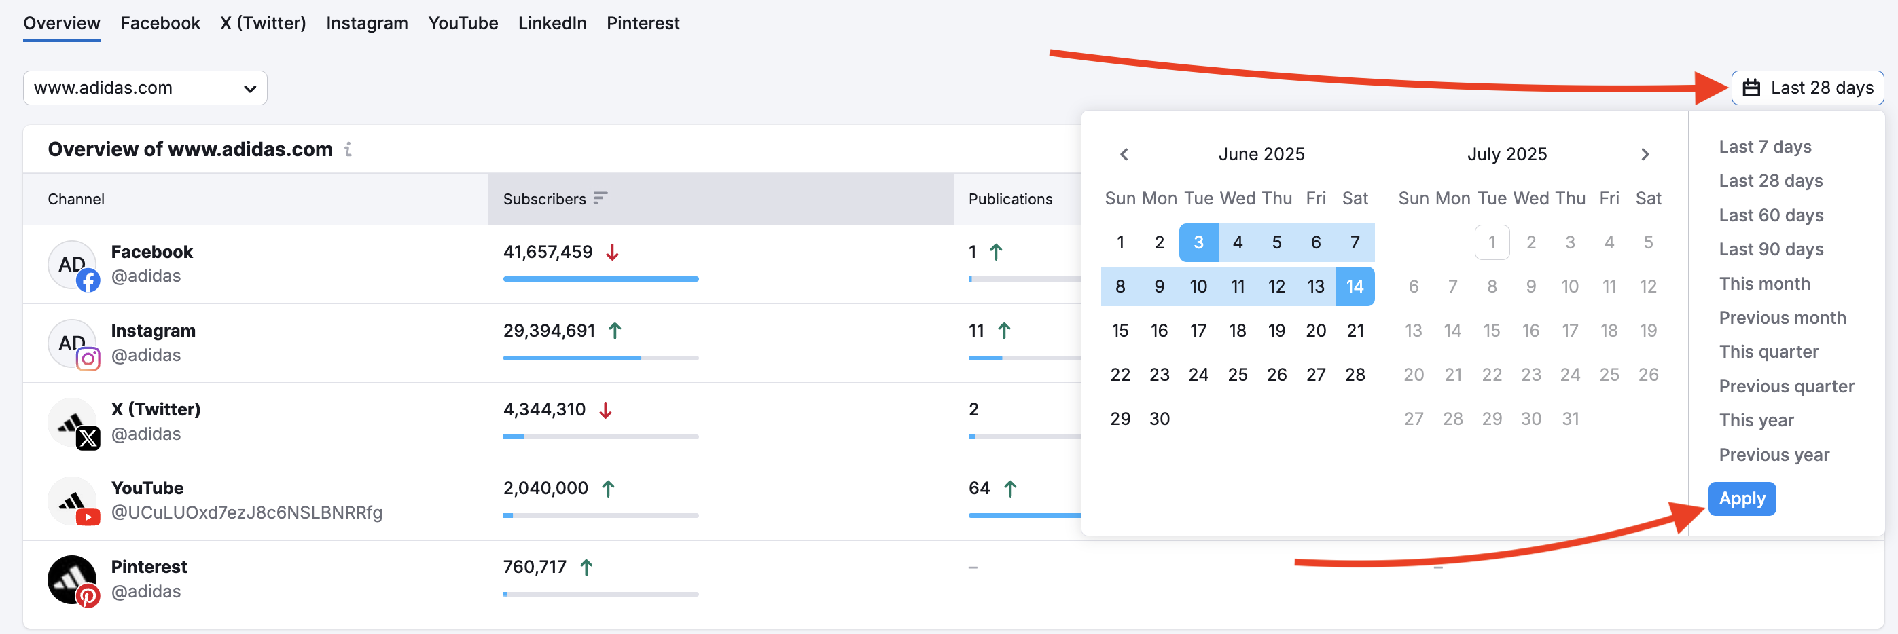The width and height of the screenshot is (1898, 634).
Task: Select the Last 7 days range option
Action: coord(1766,146)
